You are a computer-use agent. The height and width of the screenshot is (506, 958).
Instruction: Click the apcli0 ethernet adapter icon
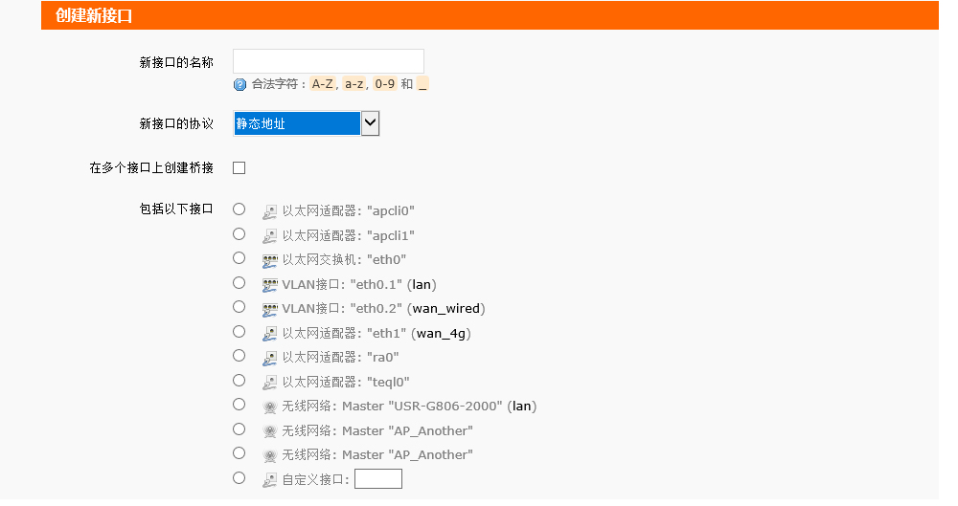click(x=269, y=210)
